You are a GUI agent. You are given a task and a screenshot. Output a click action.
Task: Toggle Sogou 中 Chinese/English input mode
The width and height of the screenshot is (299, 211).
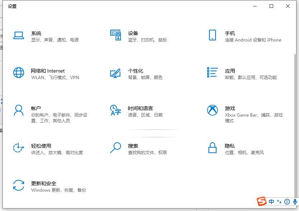pos(271,202)
